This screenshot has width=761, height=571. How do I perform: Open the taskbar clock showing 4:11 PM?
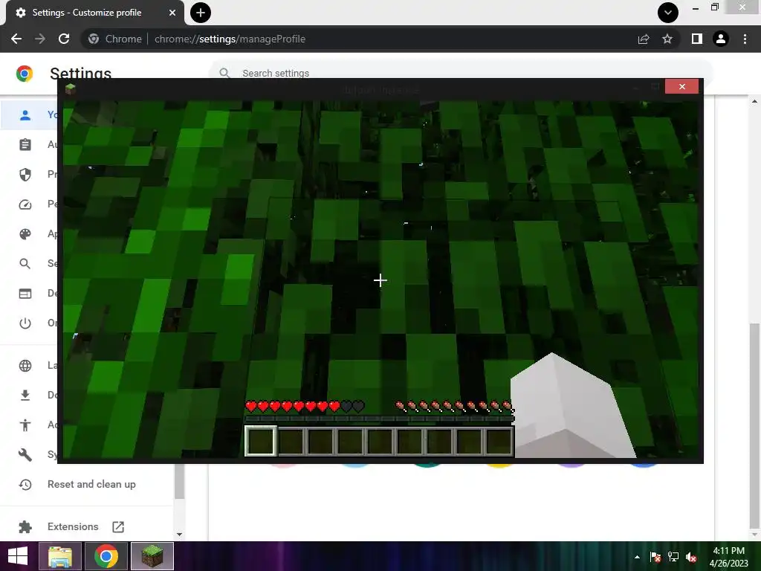(728, 557)
